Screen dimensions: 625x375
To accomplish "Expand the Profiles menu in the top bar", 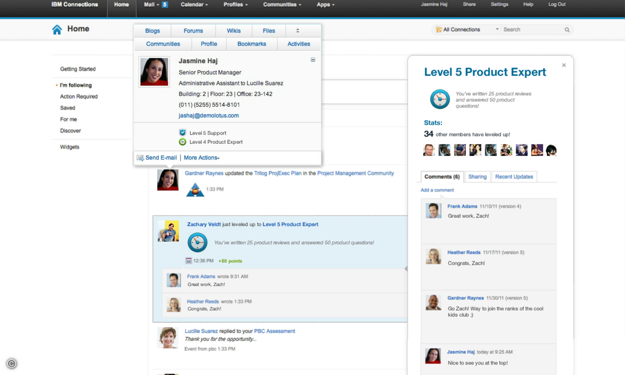I will coord(235,5).
